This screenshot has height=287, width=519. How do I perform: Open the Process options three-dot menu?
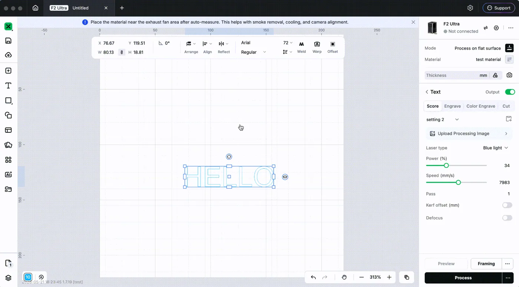[508, 278]
